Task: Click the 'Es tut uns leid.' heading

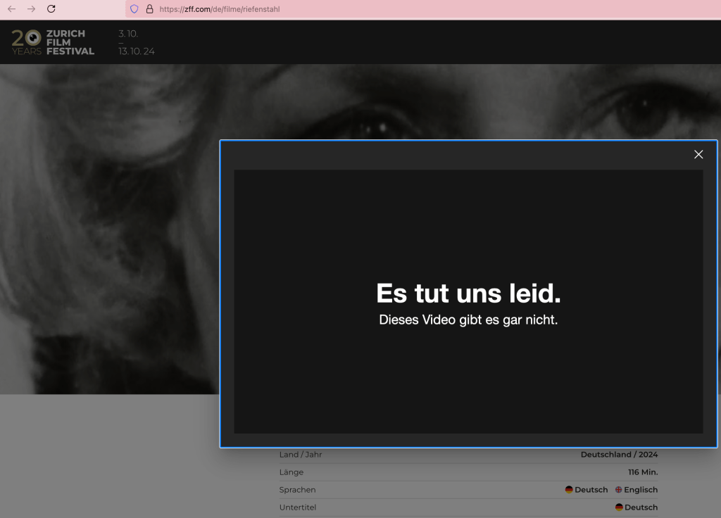Action: pos(468,293)
